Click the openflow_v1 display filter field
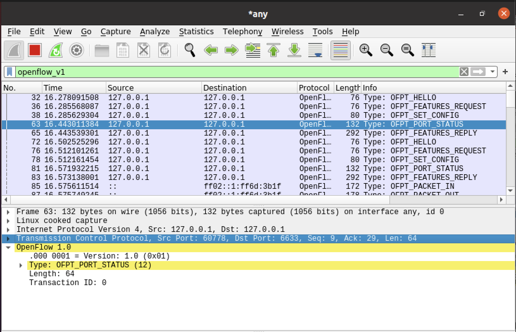The height and width of the screenshot is (332, 516). tap(237, 72)
